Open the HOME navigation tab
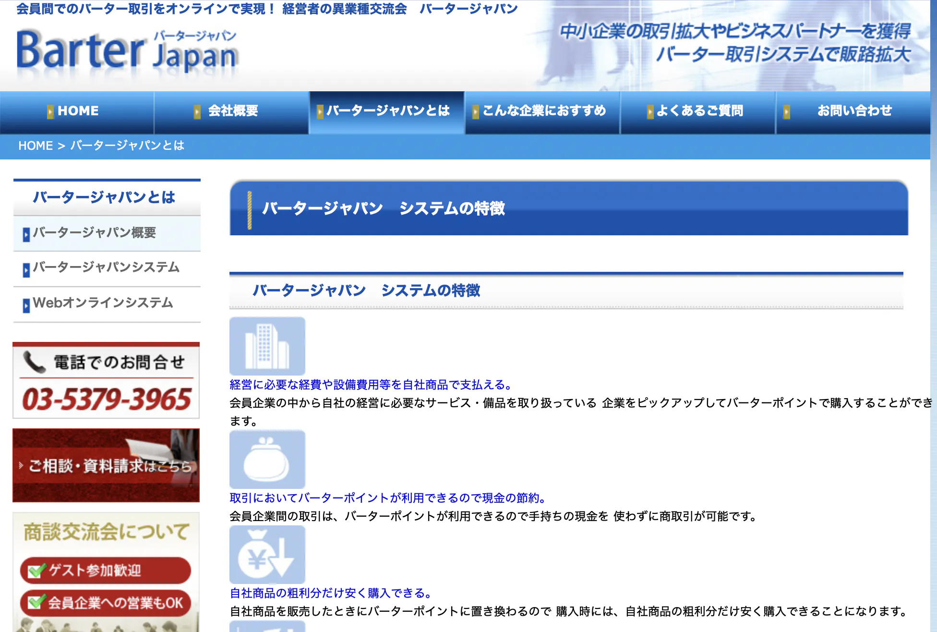937x632 pixels. [x=77, y=111]
